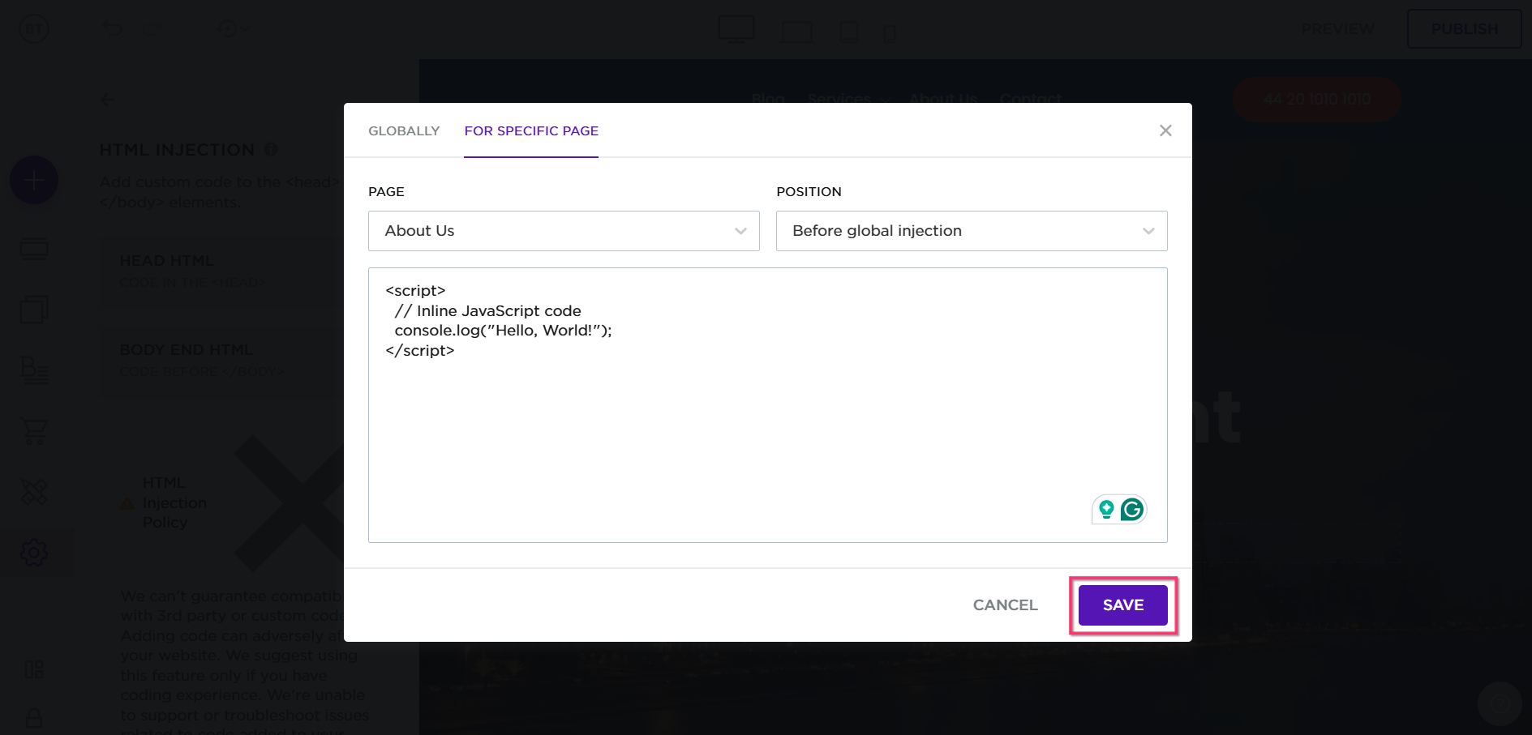Open the design tools sidebar icon
The image size is (1532, 735).
coord(34,492)
